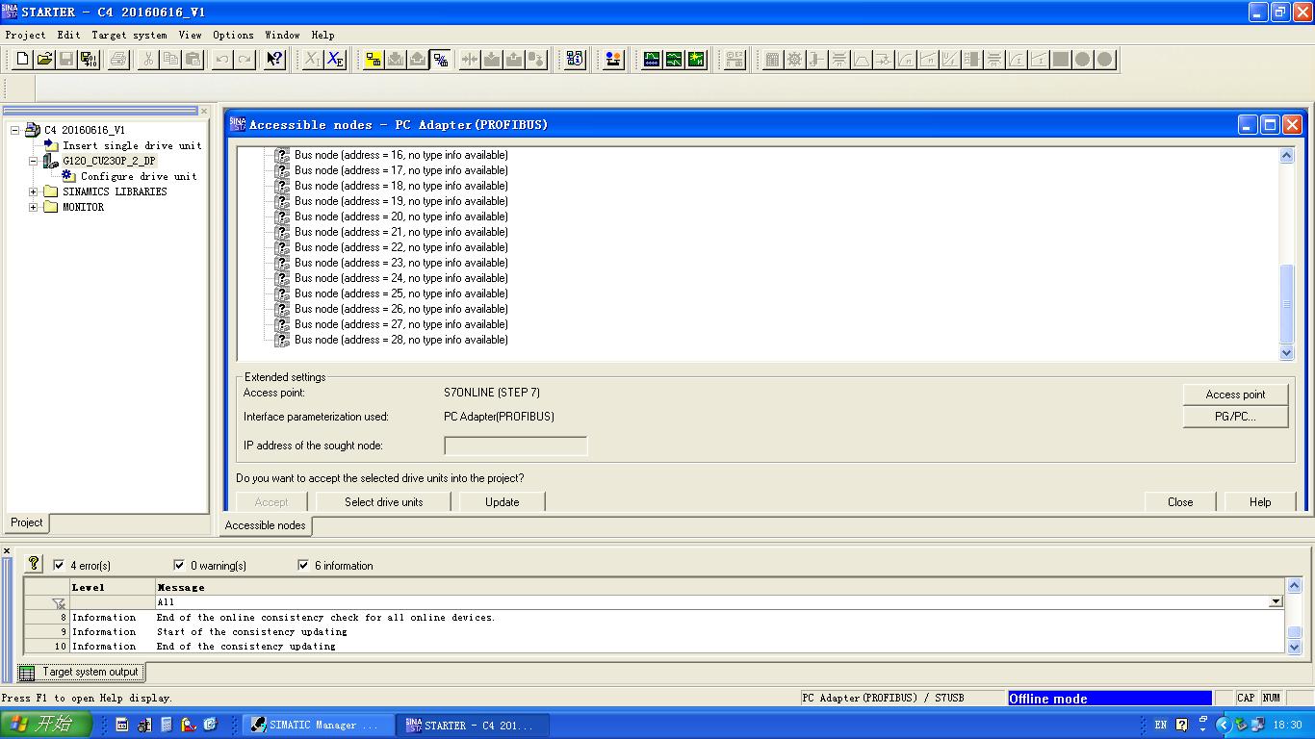The image size is (1315, 739).
Task: Open the device trace toolbar icon
Action: point(652,59)
